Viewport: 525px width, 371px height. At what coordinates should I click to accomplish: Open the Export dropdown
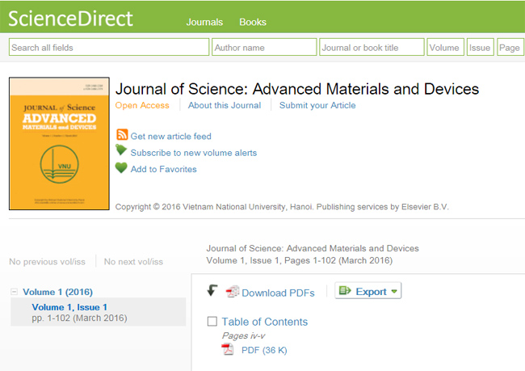(x=368, y=291)
